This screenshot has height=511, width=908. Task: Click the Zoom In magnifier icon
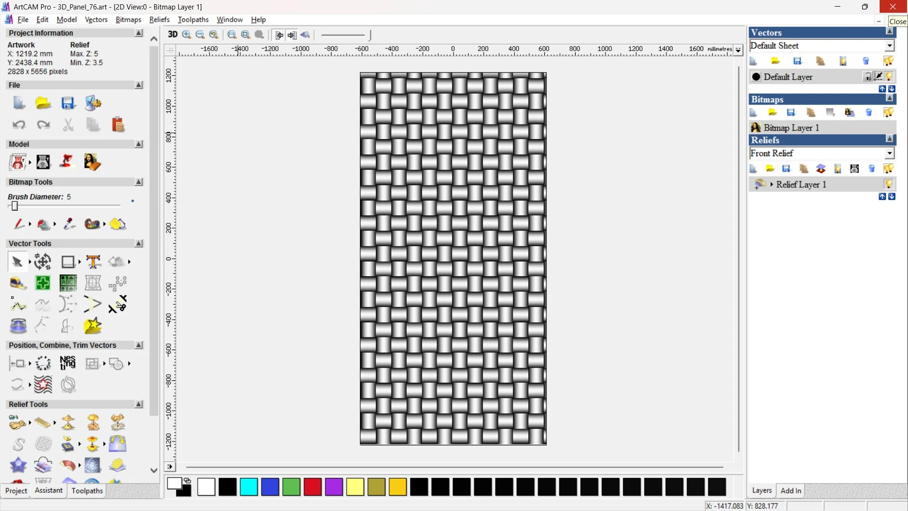click(186, 35)
